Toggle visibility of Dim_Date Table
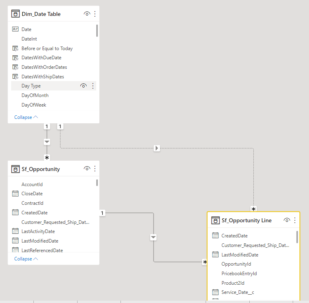 87,14
